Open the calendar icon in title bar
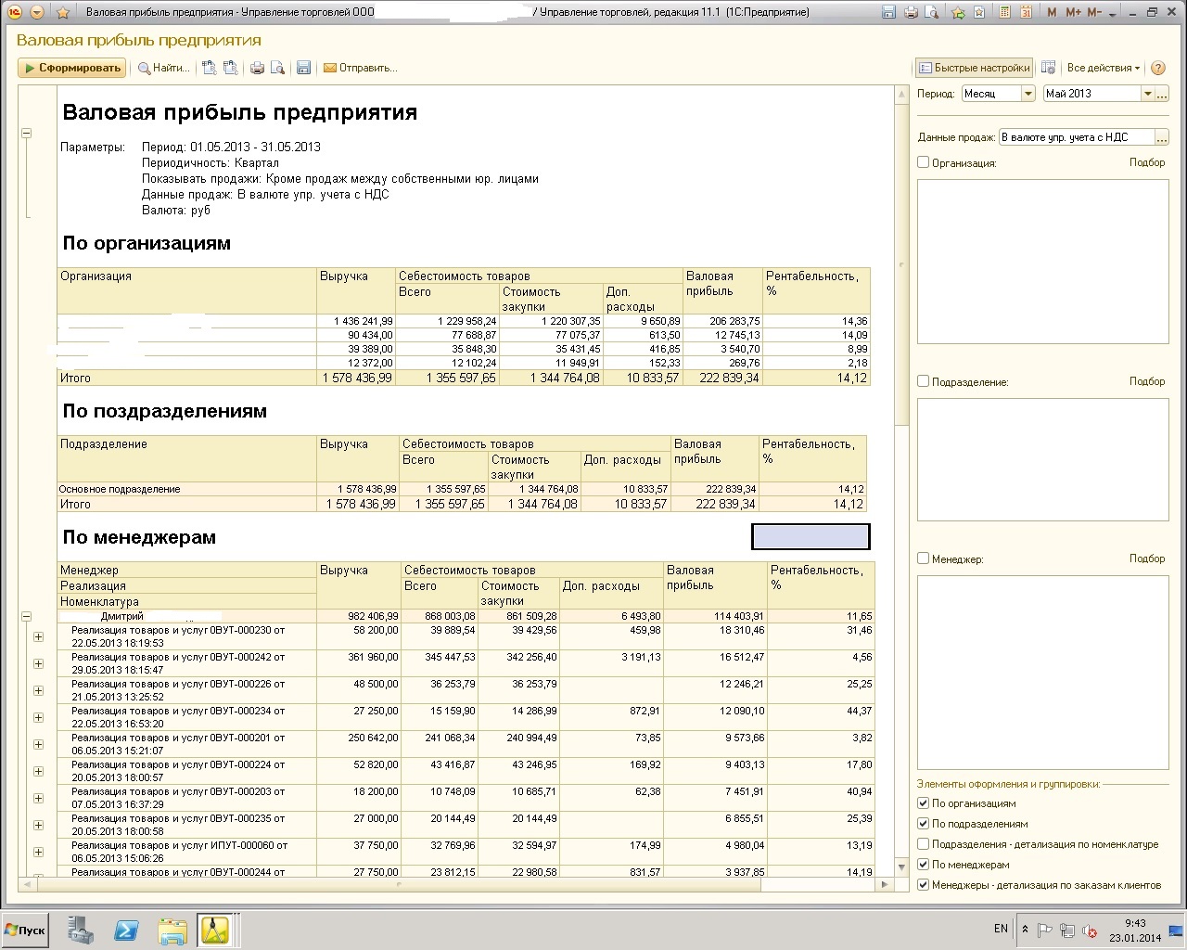This screenshot has height=950, width=1187. 1026,12
